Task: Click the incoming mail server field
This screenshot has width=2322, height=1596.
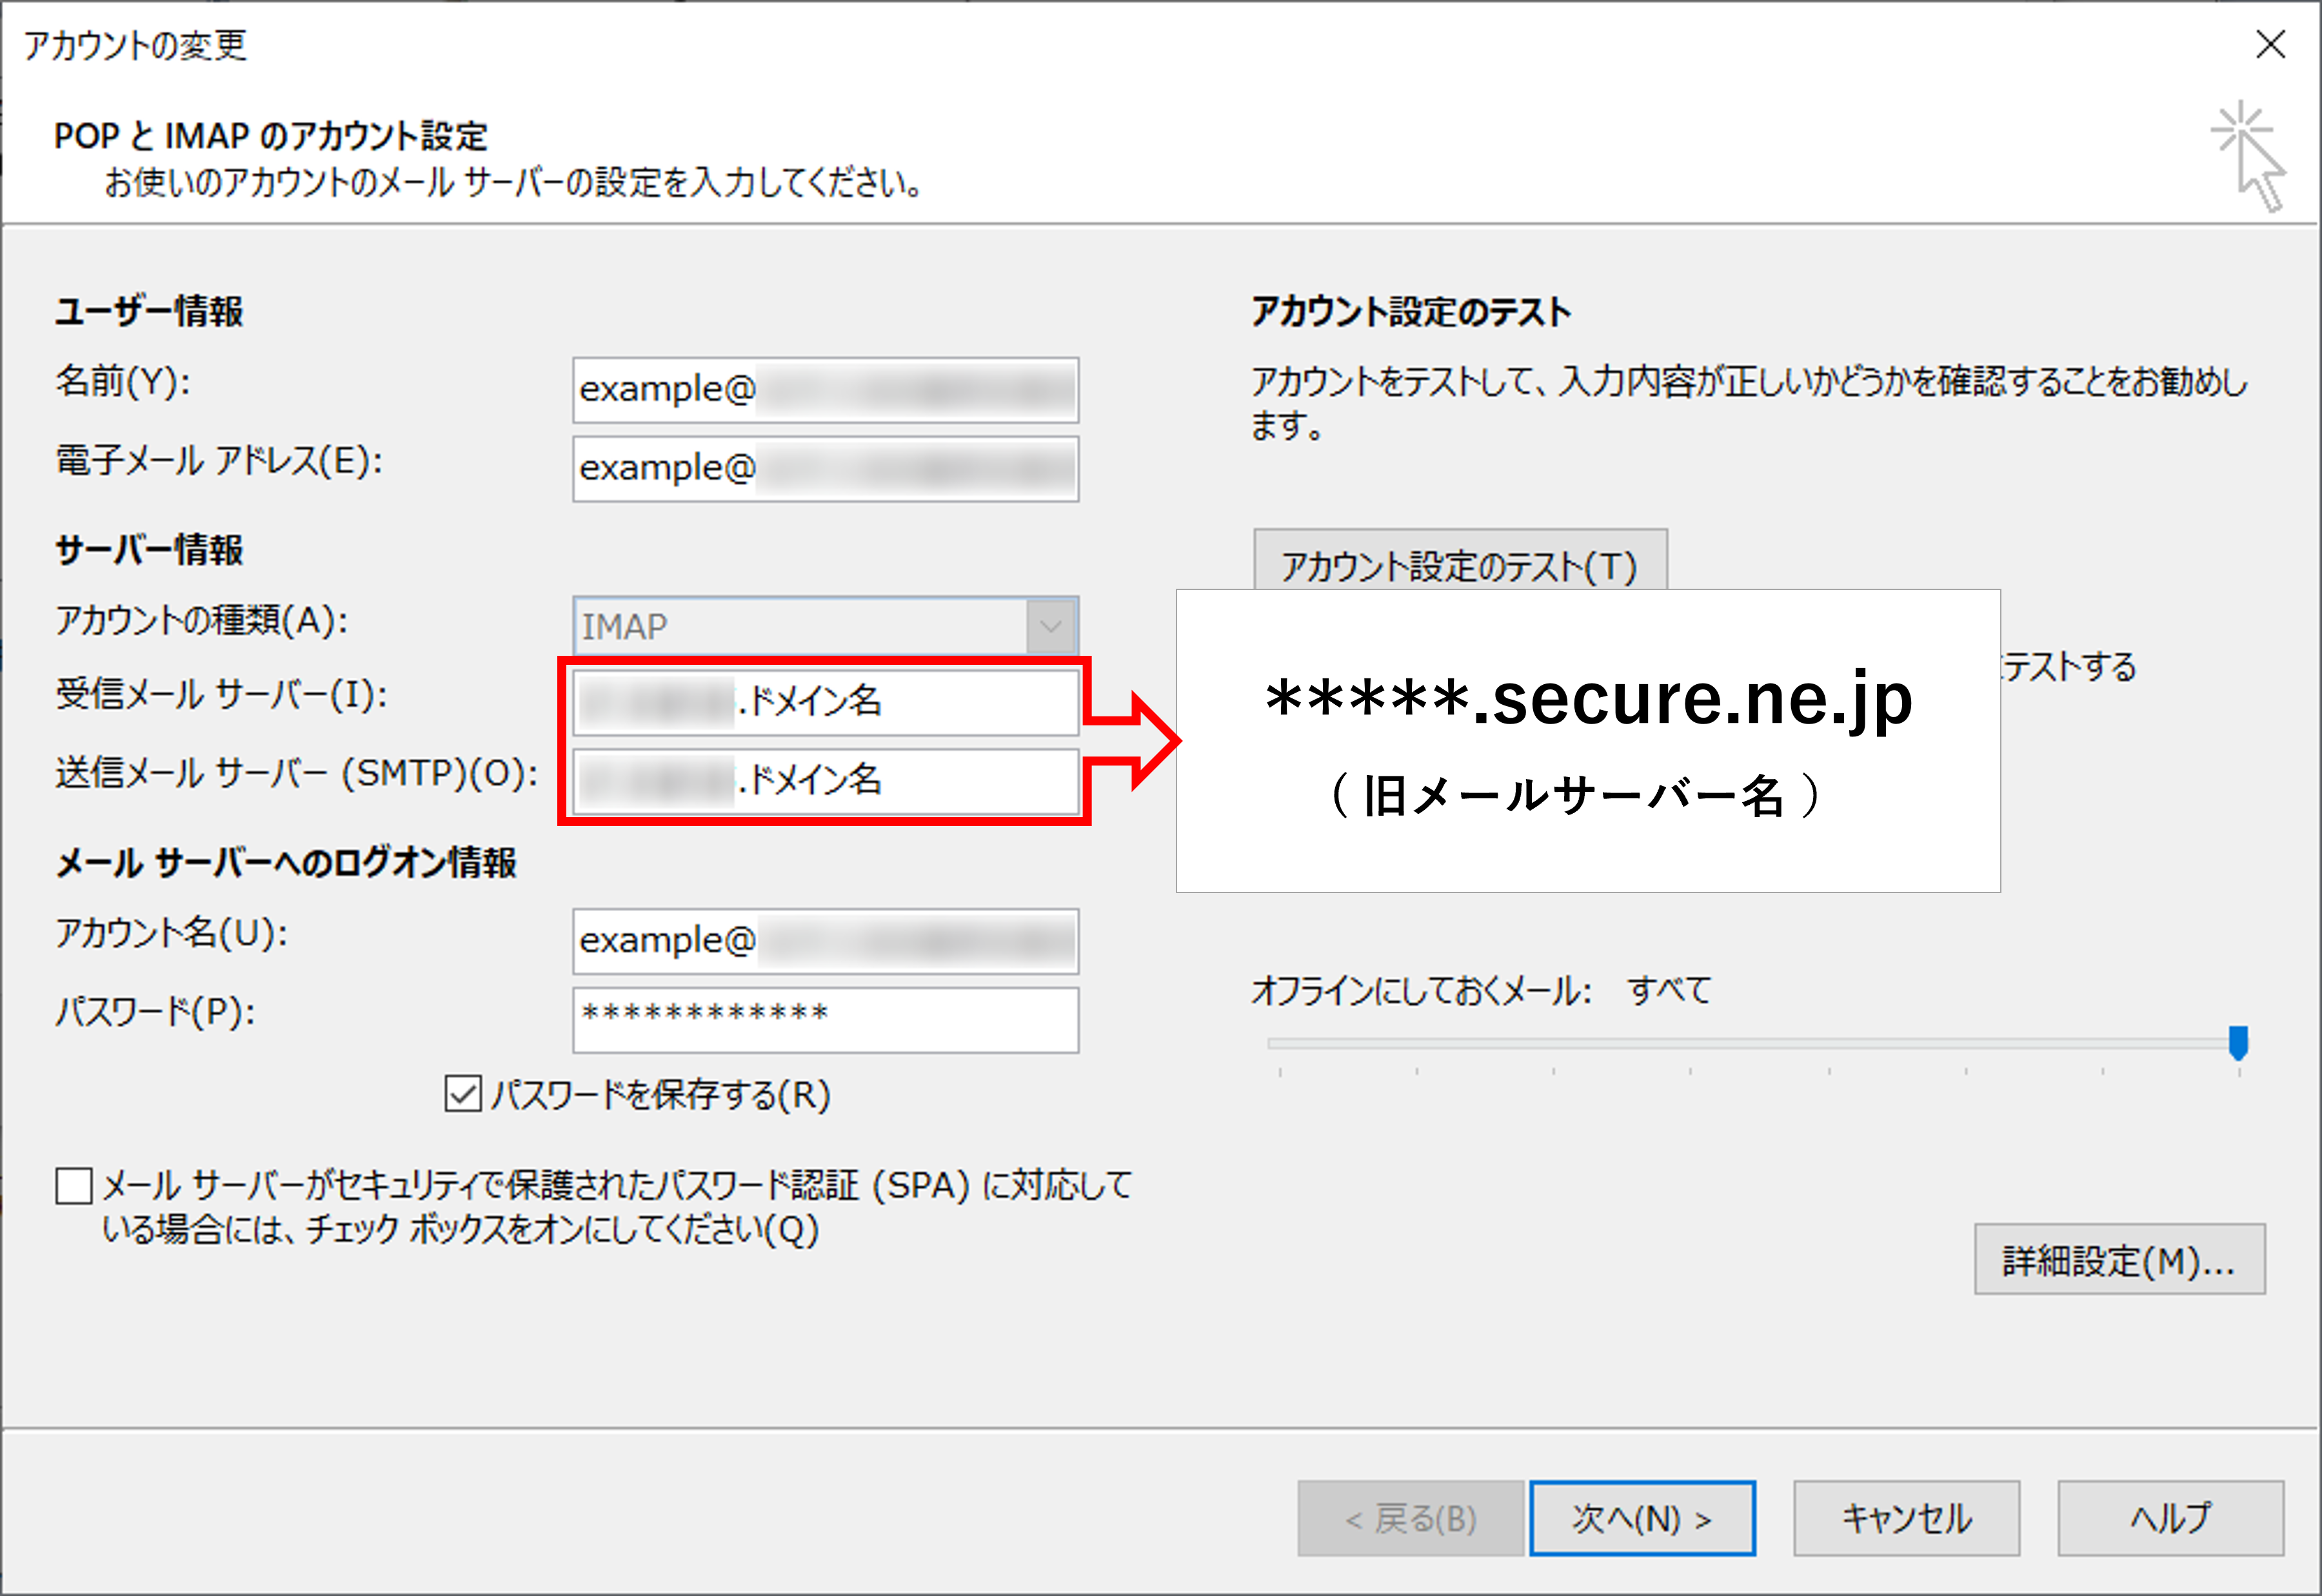Action: [825, 702]
